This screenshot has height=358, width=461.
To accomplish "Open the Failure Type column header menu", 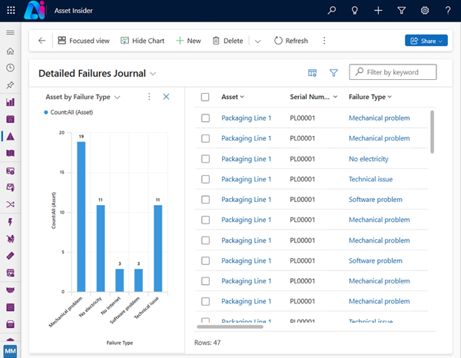I will pyautogui.click(x=370, y=97).
